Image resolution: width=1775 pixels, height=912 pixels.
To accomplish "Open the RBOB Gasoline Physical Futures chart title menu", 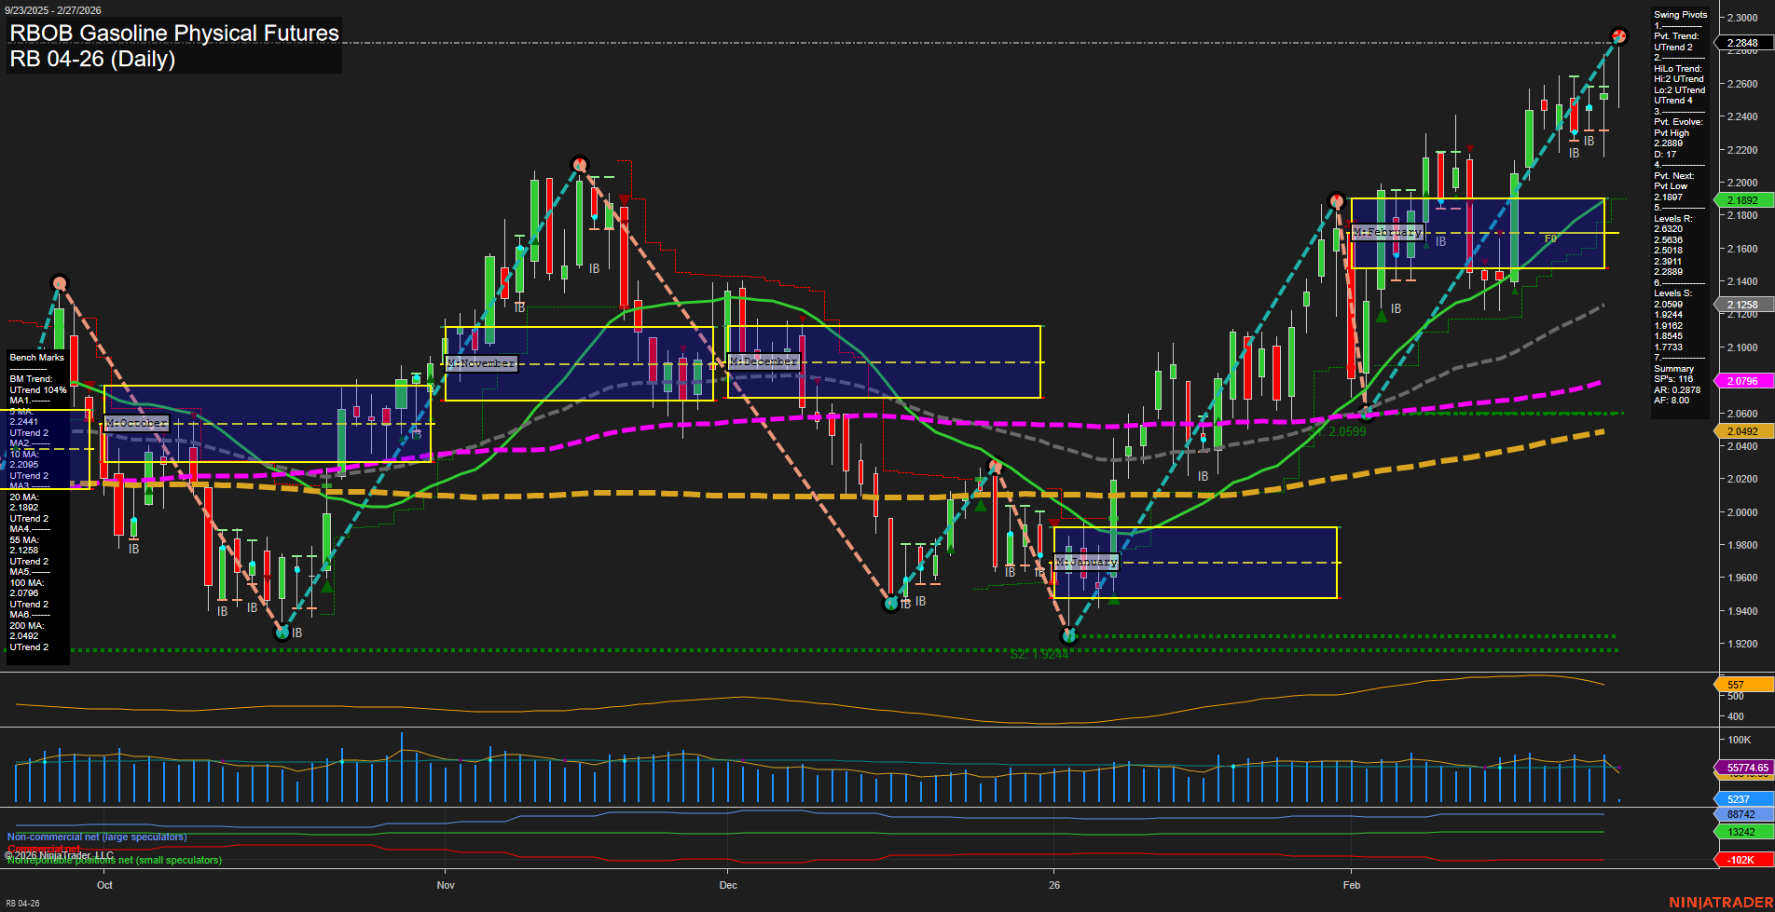I will click(x=172, y=33).
